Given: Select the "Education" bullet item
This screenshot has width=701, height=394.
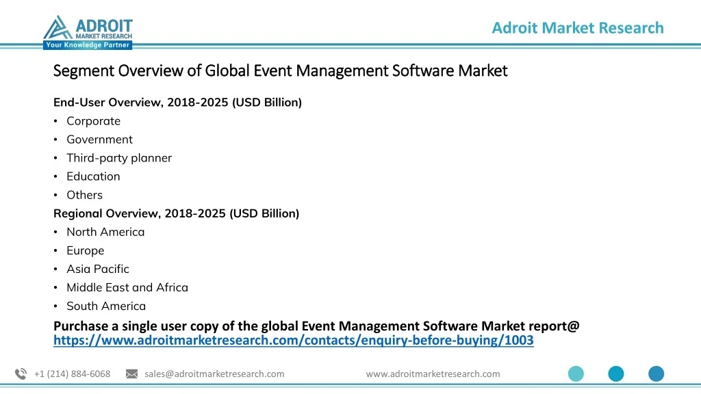Looking at the screenshot, I should click(x=93, y=176).
